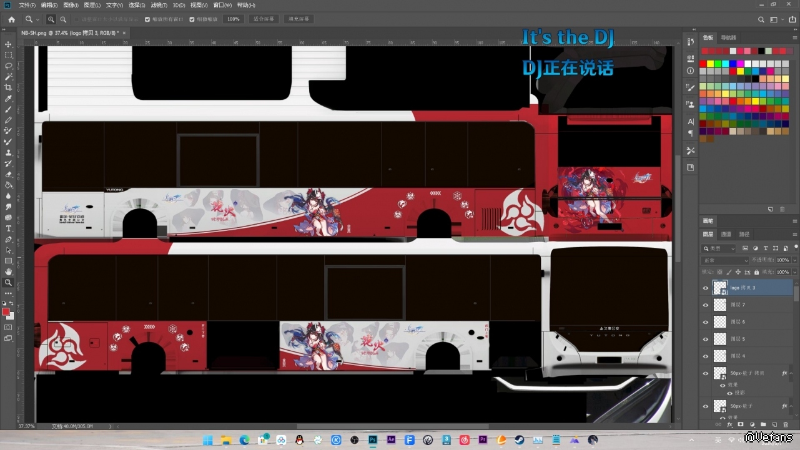Select the Move tool
This screenshot has height=450, width=800.
[9, 44]
